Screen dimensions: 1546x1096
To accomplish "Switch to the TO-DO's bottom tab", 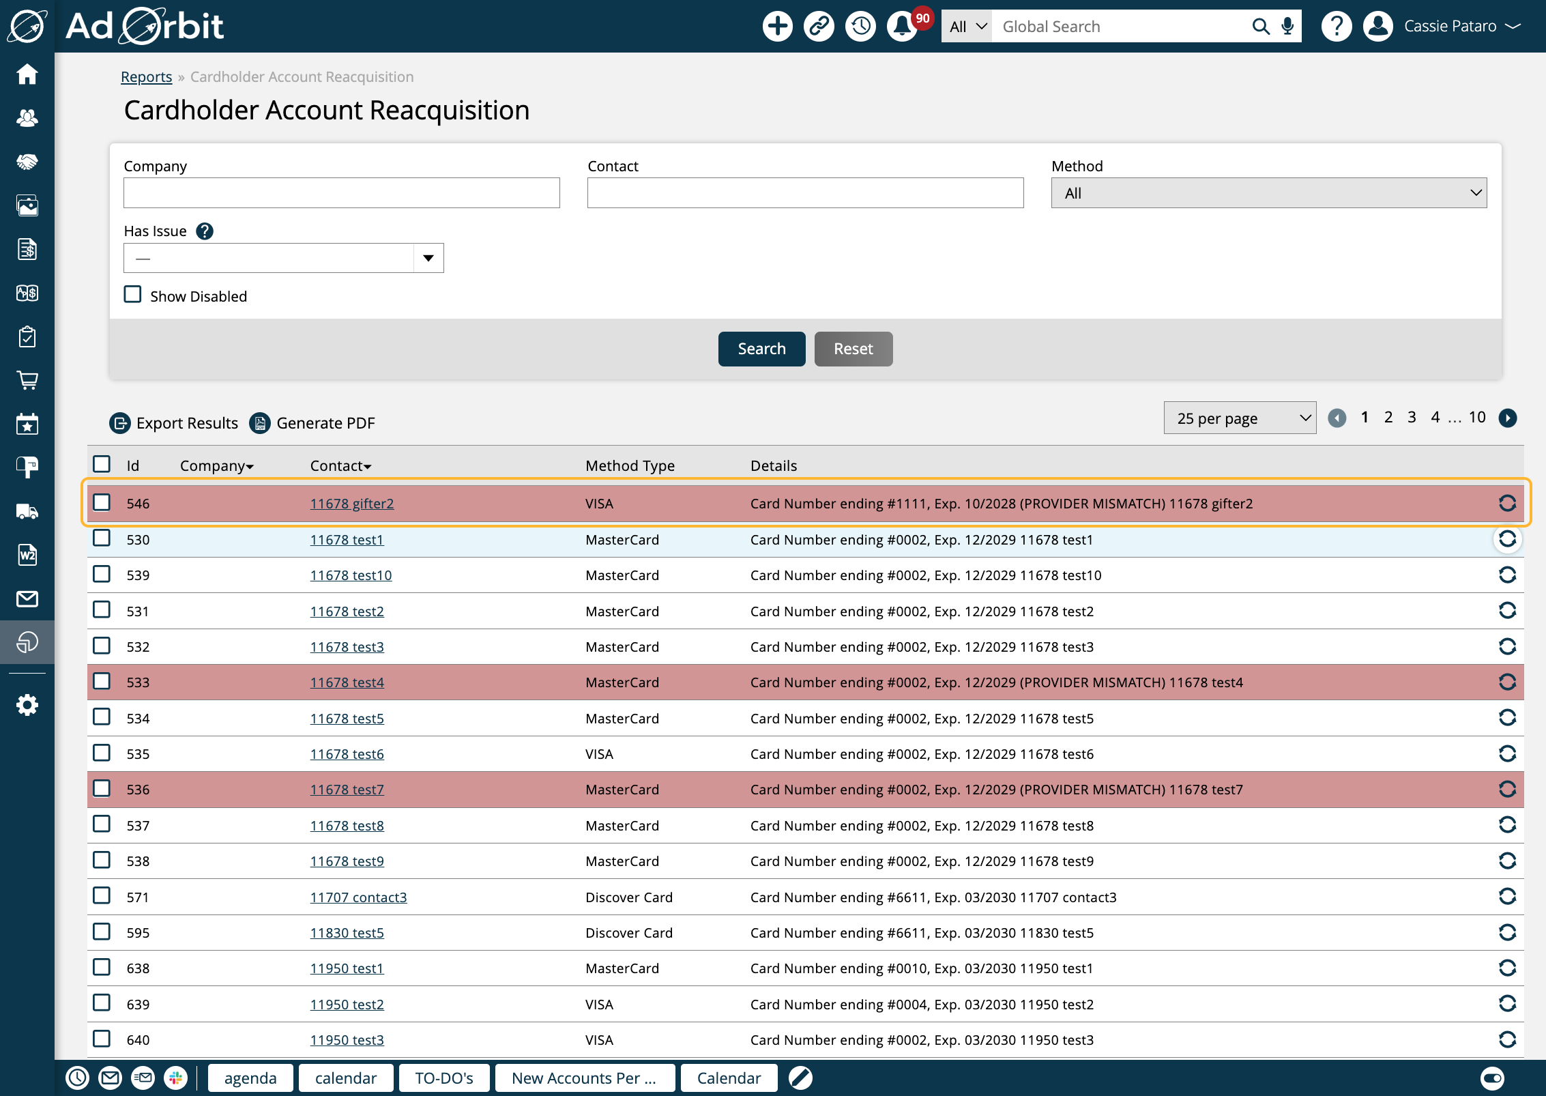I will coord(443,1078).
